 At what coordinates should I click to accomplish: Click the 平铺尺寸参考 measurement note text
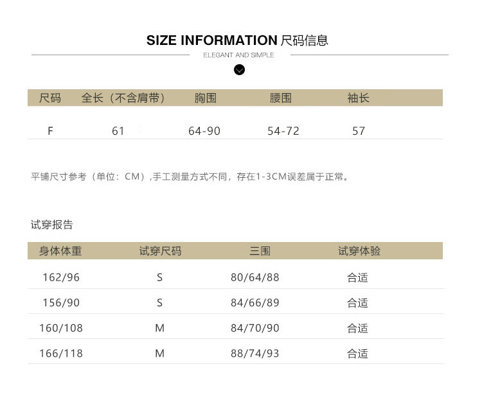[x=190, y=177]
